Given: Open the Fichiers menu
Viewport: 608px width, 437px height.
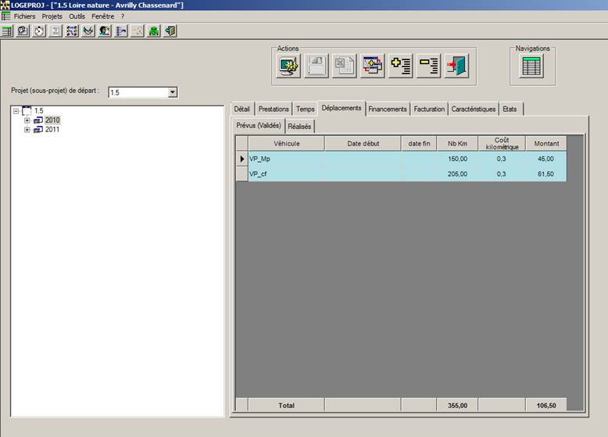Looking at the screenshot, I should [24, 16].
